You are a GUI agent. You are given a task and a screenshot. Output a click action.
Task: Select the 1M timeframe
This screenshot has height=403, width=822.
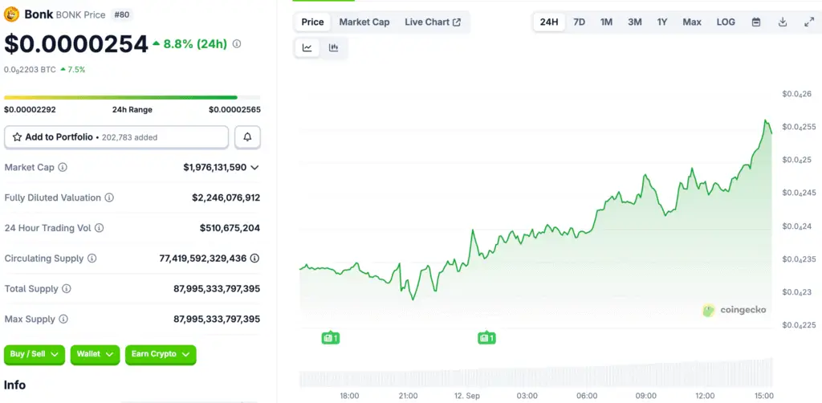click(x=607, y=22)
